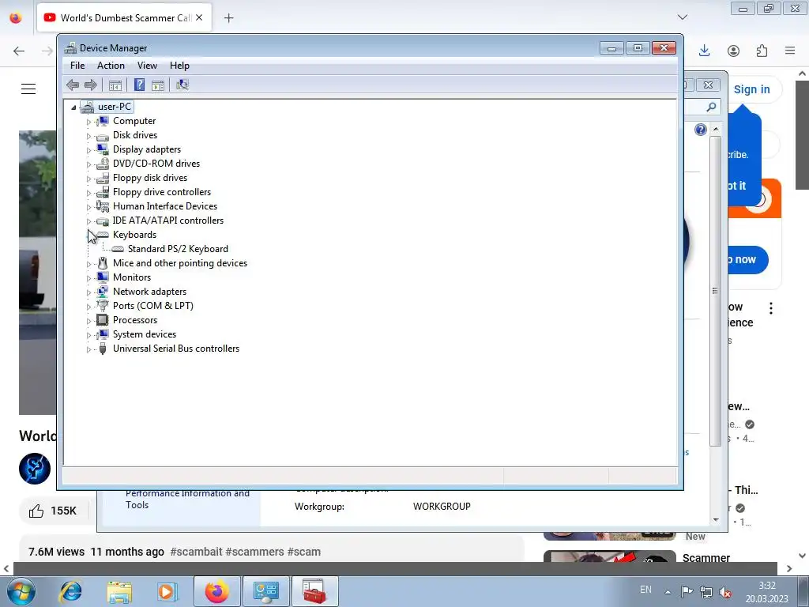Select the Standard PS/2 Keyboard device

pyautogui.click(x=178, y=249)
